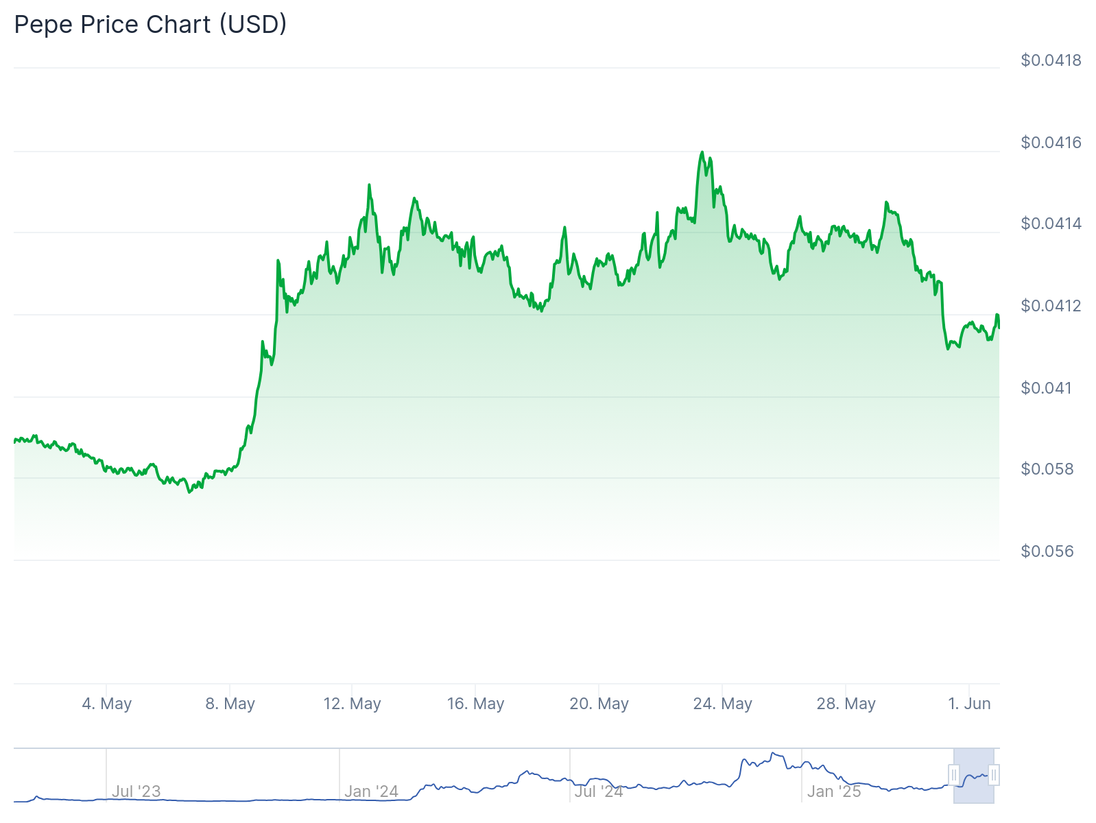Click the Pepe Price Chart (USD) title

click(x=150, y=25)
